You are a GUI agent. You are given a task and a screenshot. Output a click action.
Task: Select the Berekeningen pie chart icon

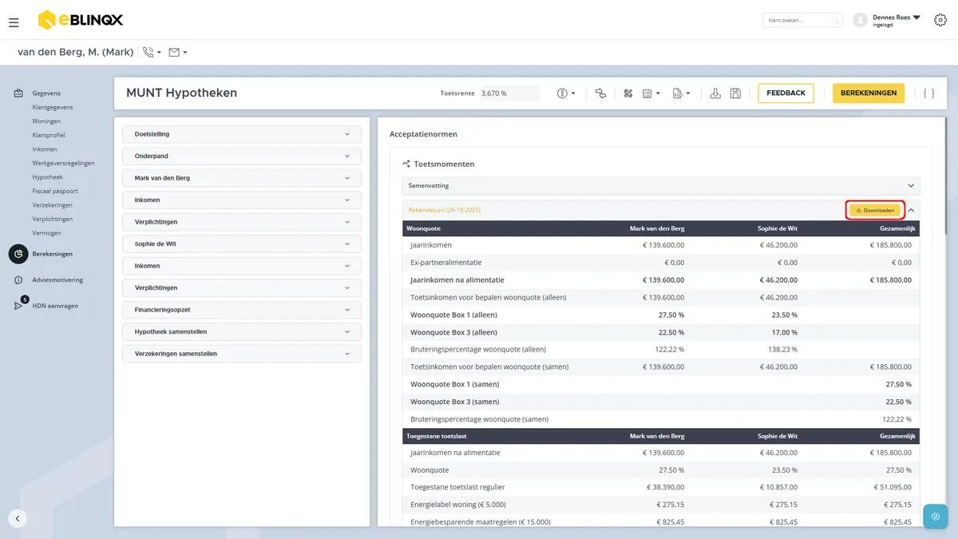pyautogui.click(x=18, y=254)
